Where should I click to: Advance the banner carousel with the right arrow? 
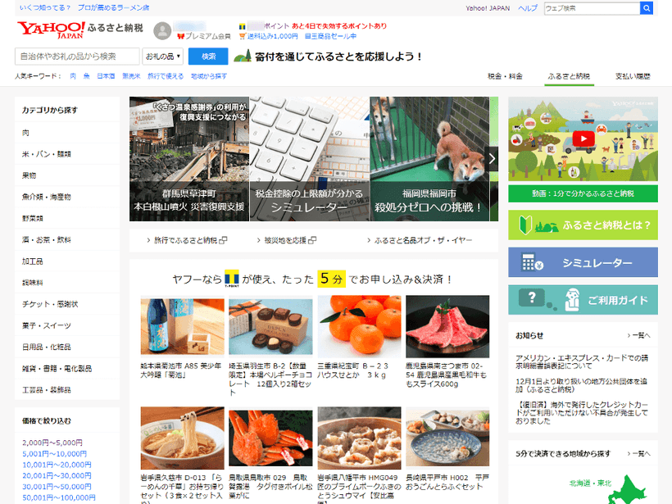click(492, 157)
